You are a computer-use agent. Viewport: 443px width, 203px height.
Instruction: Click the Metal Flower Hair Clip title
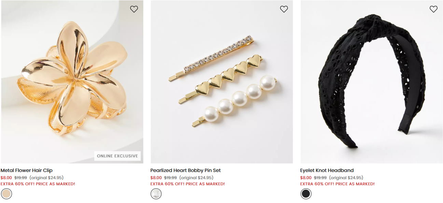27,170
